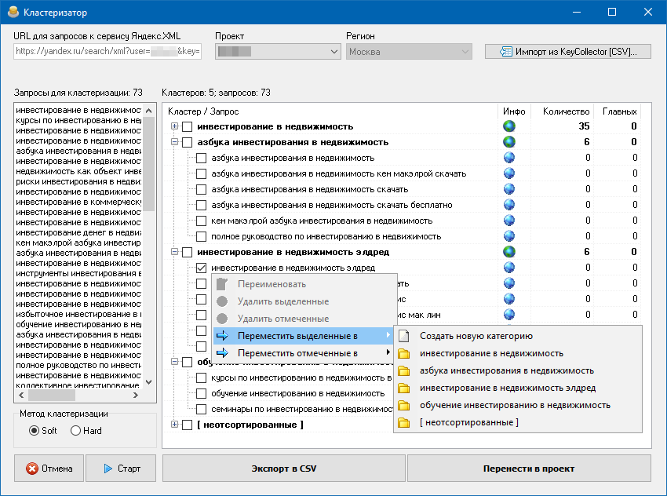Viewport: 667px width, 496px height.
Task: Collapse азбука инвестирования в недвижимость cluster
Action: 174,142
